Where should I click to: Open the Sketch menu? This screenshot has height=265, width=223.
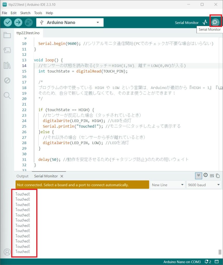25,13
